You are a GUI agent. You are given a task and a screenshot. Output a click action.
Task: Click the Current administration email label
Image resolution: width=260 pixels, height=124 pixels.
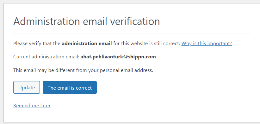(46, 57)
